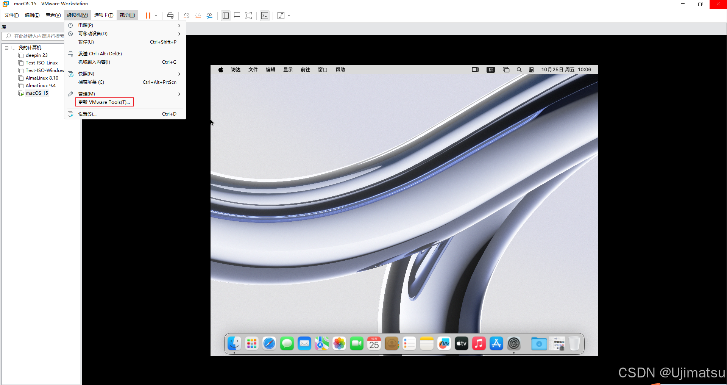Open the Apple menu in guest macOS

(221, 70)
